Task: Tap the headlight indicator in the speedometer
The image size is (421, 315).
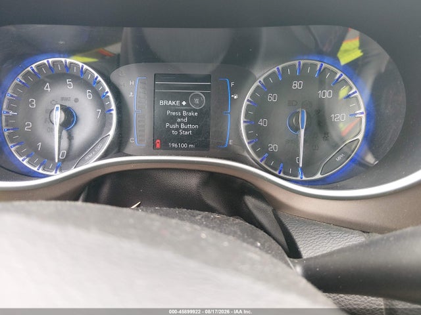Action: click(291, 103)
